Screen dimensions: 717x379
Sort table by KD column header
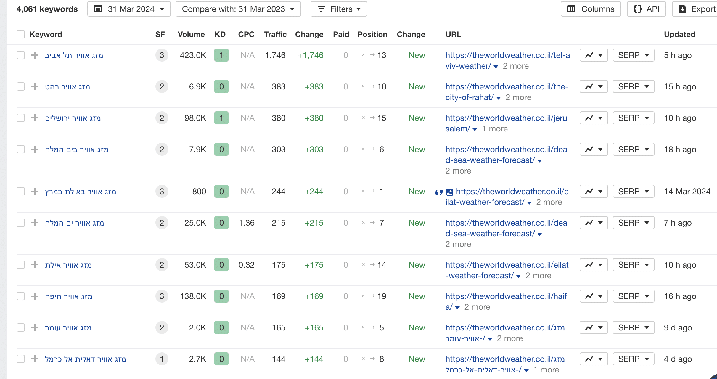pyautogui.click(x=220, y=34)
